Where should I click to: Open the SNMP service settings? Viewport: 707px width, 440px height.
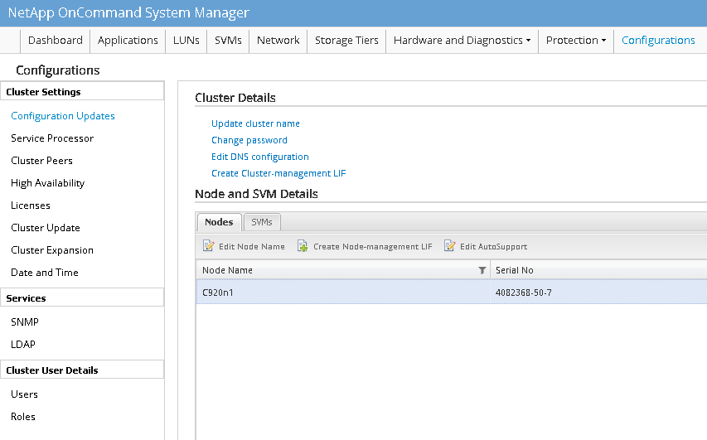tap(25, 322)
